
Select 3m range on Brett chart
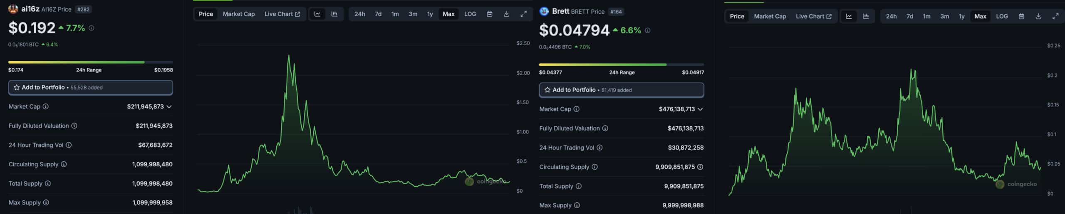945,17
